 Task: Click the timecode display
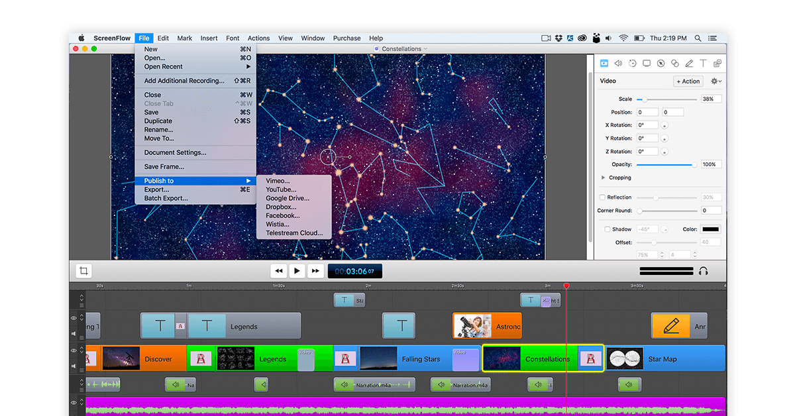point(355,271)
